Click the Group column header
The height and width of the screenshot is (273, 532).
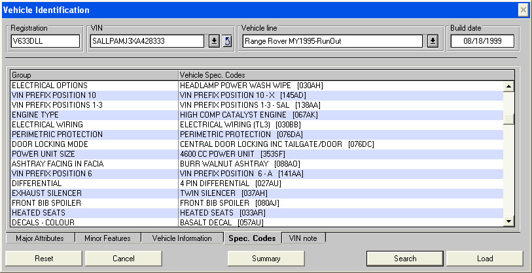94,75
